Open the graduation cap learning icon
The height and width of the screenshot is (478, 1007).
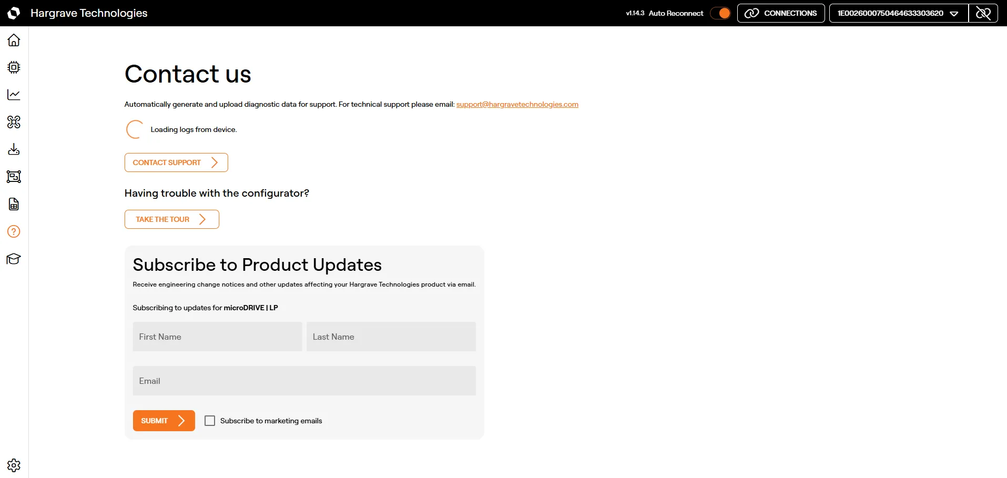point(14,259)
